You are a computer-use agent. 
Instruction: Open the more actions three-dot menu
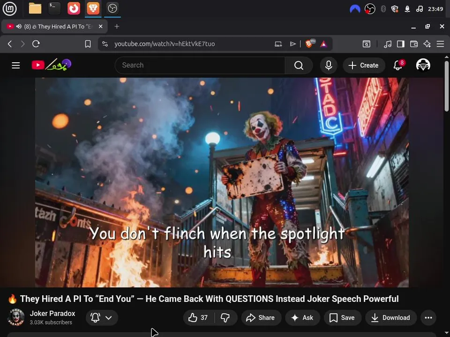coord(428,317)
